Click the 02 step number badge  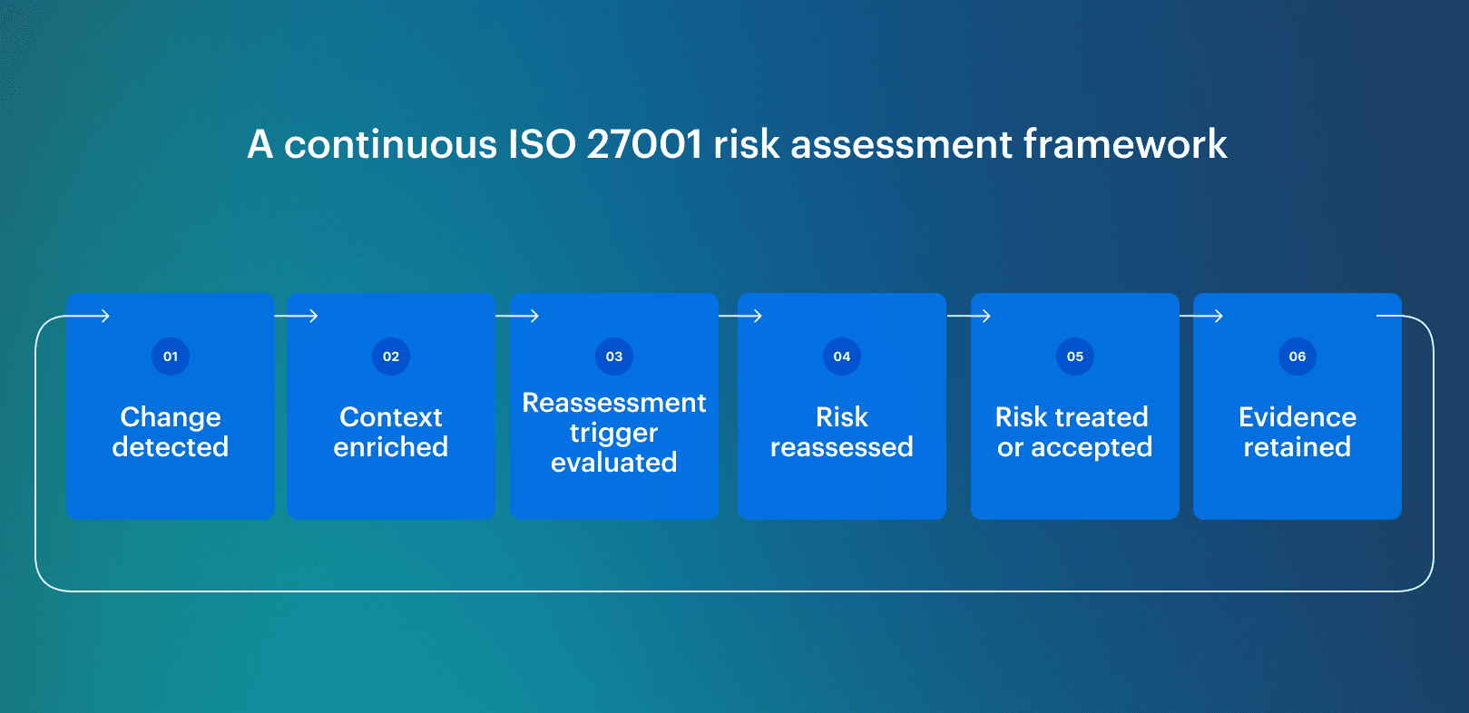[391, 356]
